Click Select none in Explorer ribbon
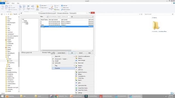The image size is (175, 98). pyautogui.click(x=65, y=8)
